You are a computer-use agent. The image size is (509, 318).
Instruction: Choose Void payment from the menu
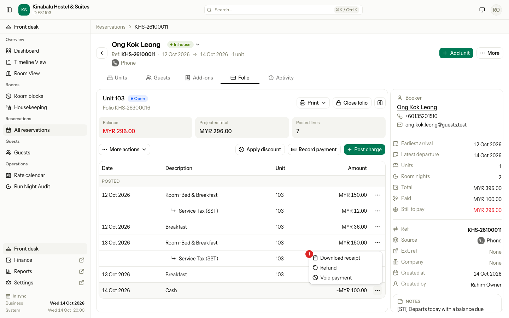(x=346, y=278)
